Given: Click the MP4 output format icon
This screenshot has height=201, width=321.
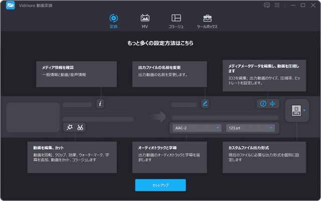Looking at the screenshot, I should point(295,110).
